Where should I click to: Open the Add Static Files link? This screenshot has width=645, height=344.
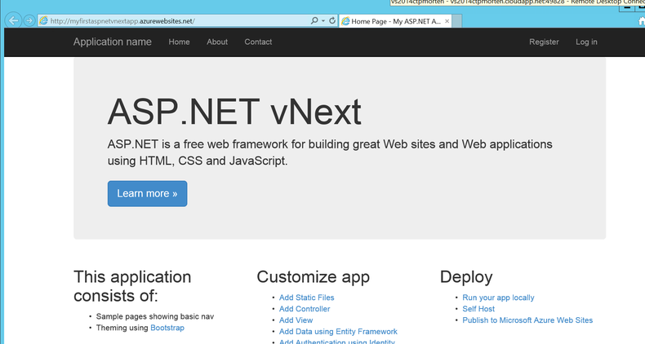pyautogui.click(x=306, y=298)
